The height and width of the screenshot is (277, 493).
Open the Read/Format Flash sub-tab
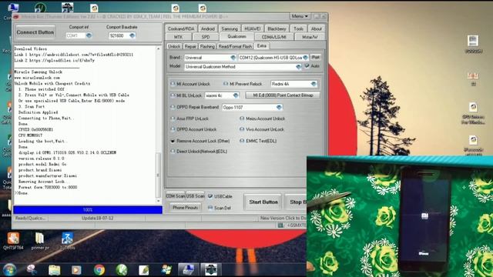coord(235,46)
